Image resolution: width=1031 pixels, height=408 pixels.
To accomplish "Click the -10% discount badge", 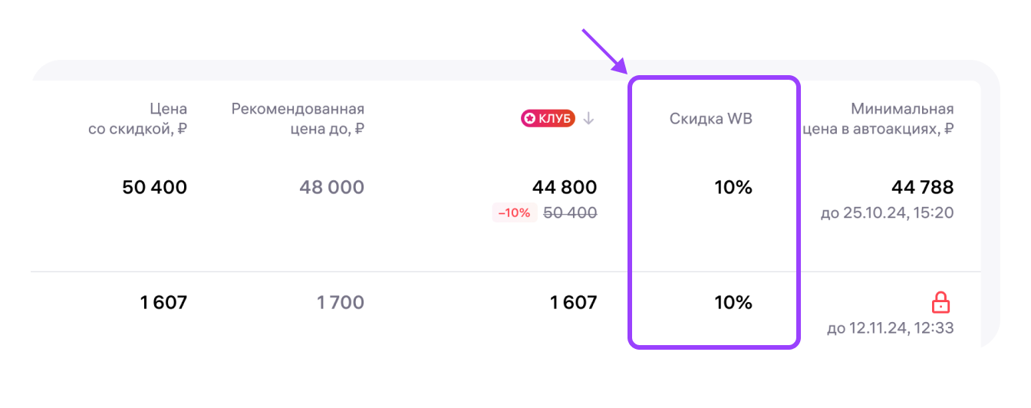I will pyautogui.click(x=514, y=212).
